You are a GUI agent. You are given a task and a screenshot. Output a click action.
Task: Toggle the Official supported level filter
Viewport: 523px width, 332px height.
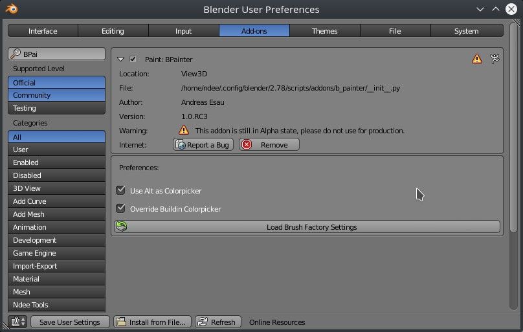(x=56, y=82)
